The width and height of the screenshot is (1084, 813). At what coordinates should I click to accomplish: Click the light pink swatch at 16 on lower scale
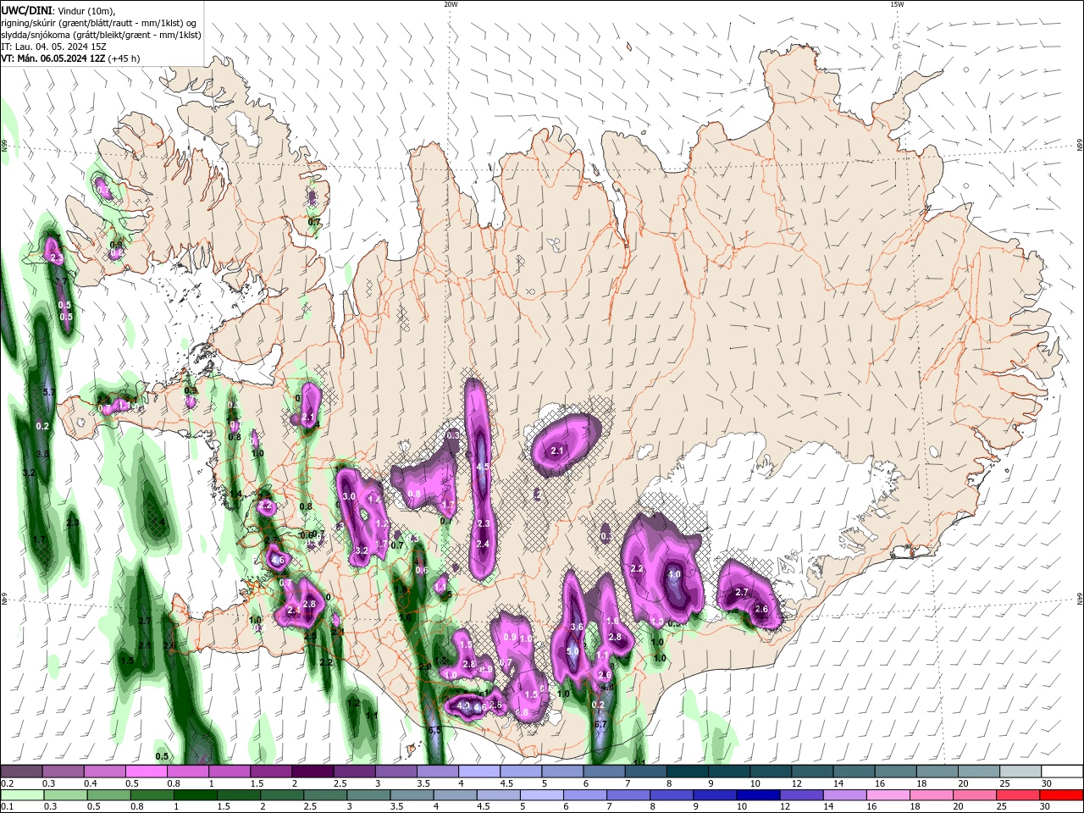coord(889,795)
